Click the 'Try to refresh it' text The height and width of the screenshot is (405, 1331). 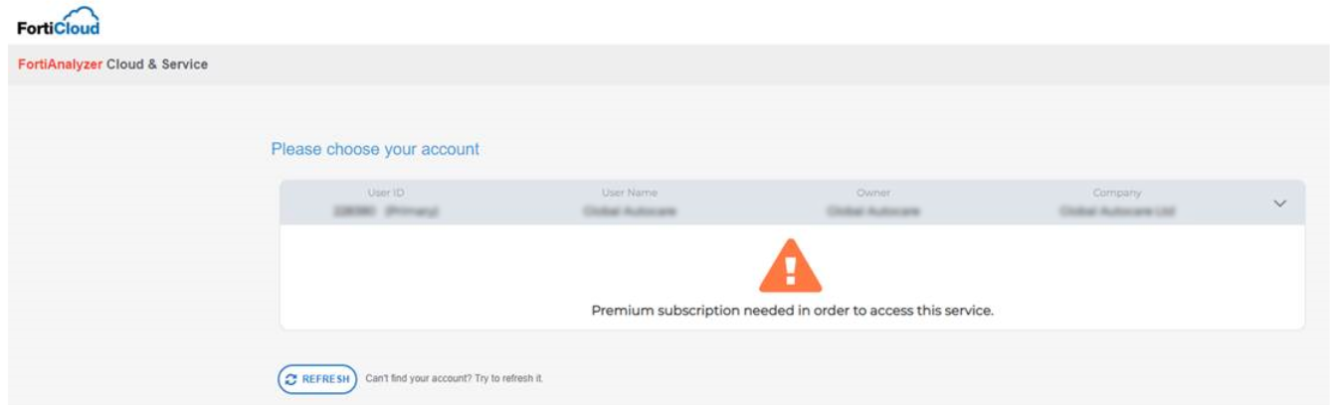tap(511, 379)
